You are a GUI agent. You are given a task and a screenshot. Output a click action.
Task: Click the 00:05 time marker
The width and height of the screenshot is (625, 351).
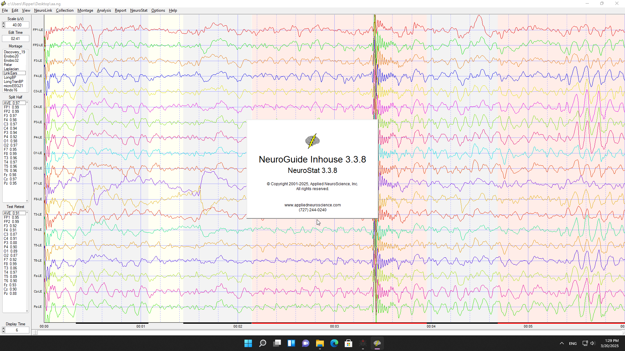(528, 326)
